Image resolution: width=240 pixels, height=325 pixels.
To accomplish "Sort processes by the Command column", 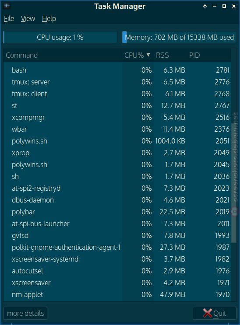I will 63,55.
